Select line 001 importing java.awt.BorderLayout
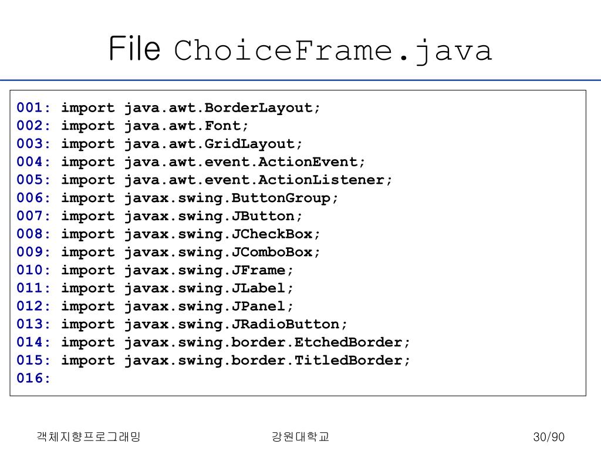The width and height of the screenshot is (601, 451). (168, 108)
